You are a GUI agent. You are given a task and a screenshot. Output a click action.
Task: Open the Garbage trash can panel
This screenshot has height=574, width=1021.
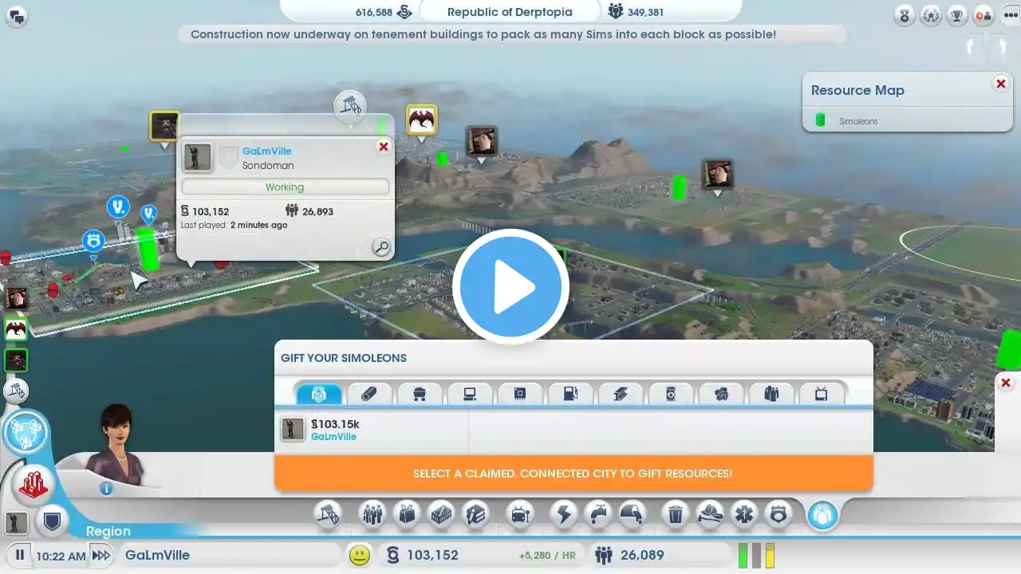675,514
